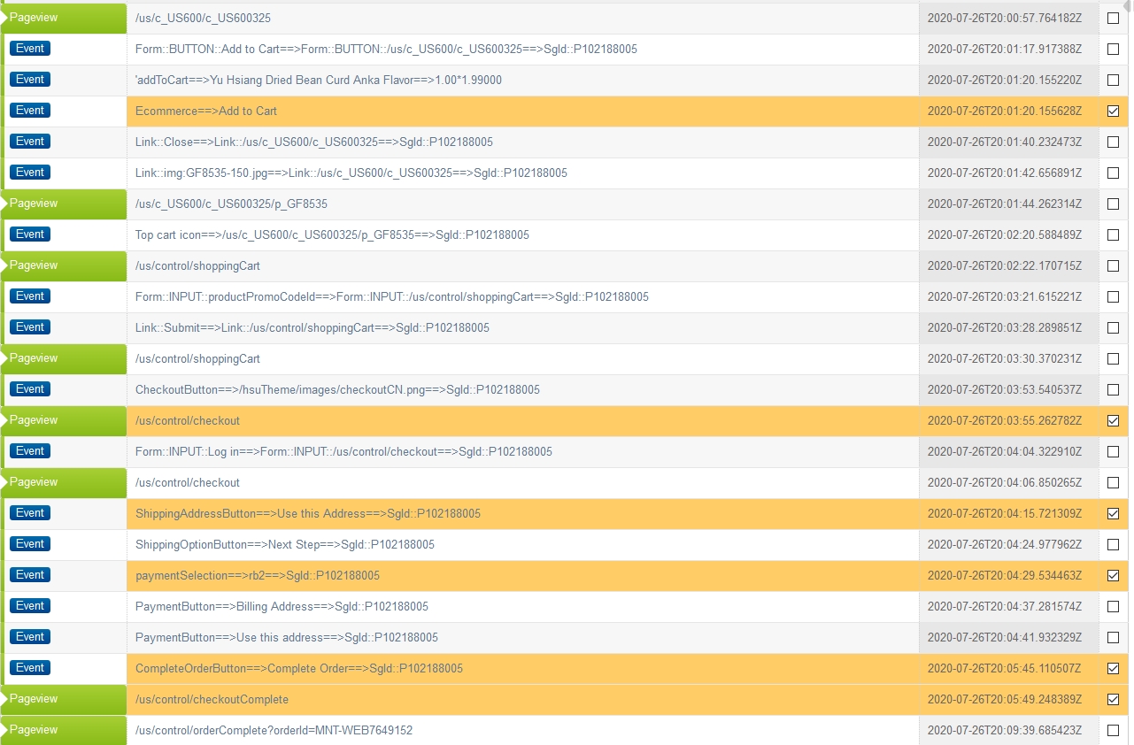
Task: Click Event badge next to CompleteOrderButton
Action: tap(30, 668)
